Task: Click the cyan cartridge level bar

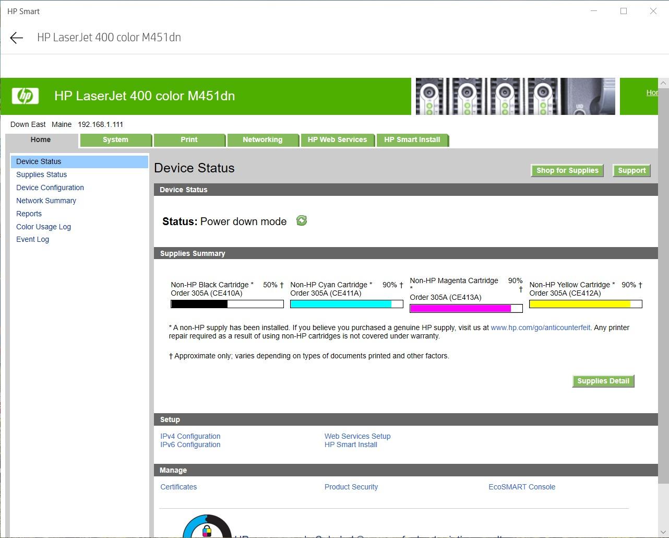Action: pos(347,304)
